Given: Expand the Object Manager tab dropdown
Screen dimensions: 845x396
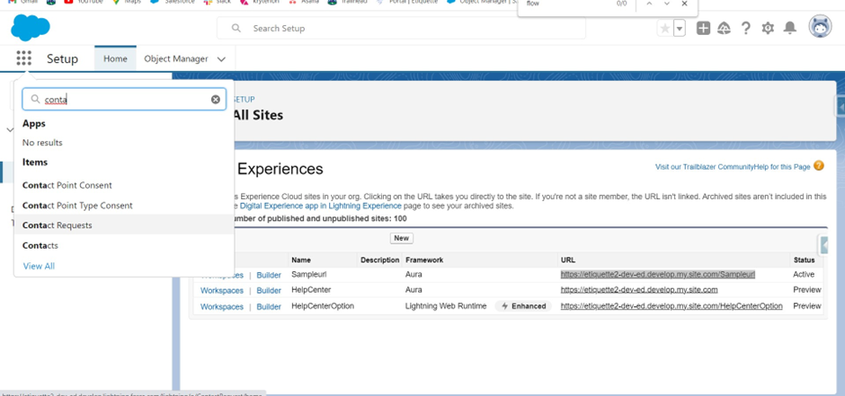Looking at the screenshot, I should tap(221, 59).
